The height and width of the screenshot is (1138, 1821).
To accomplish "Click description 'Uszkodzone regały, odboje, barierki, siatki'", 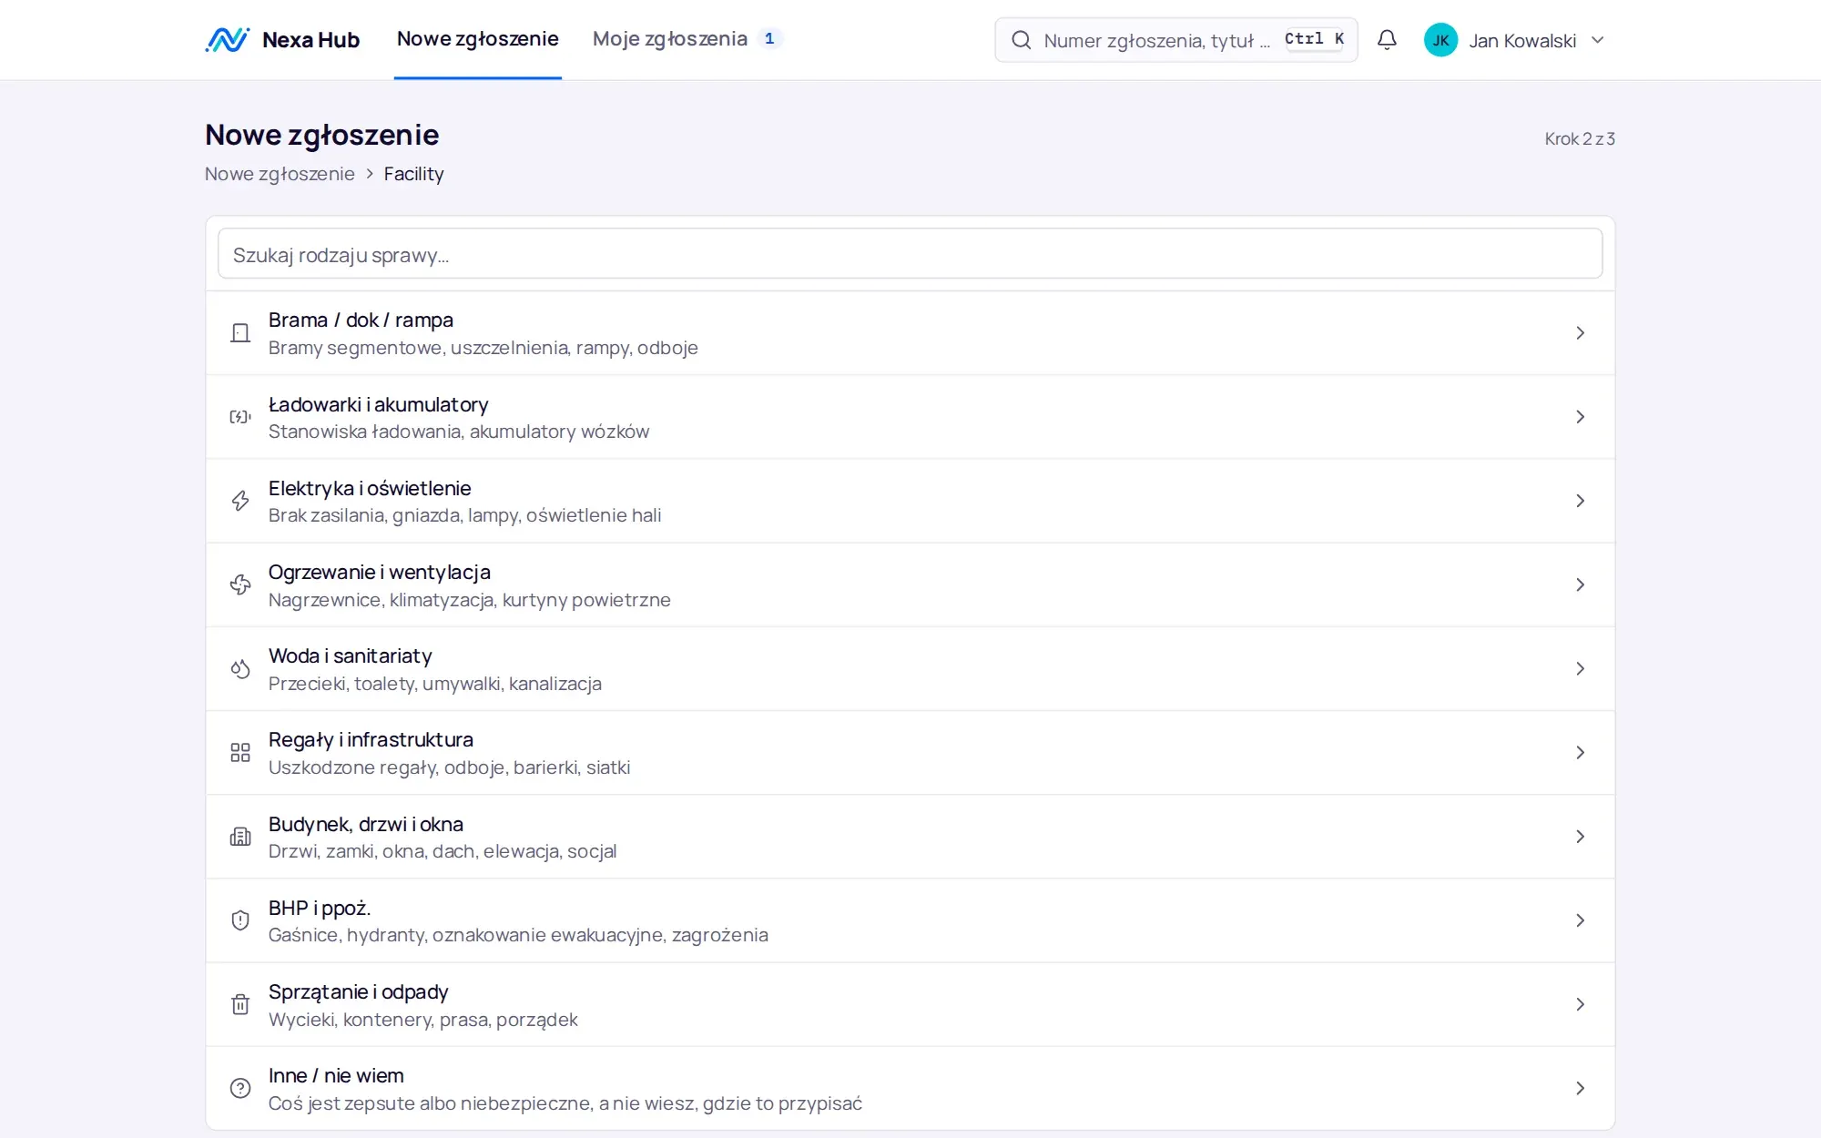I will (x=450, y=767).
